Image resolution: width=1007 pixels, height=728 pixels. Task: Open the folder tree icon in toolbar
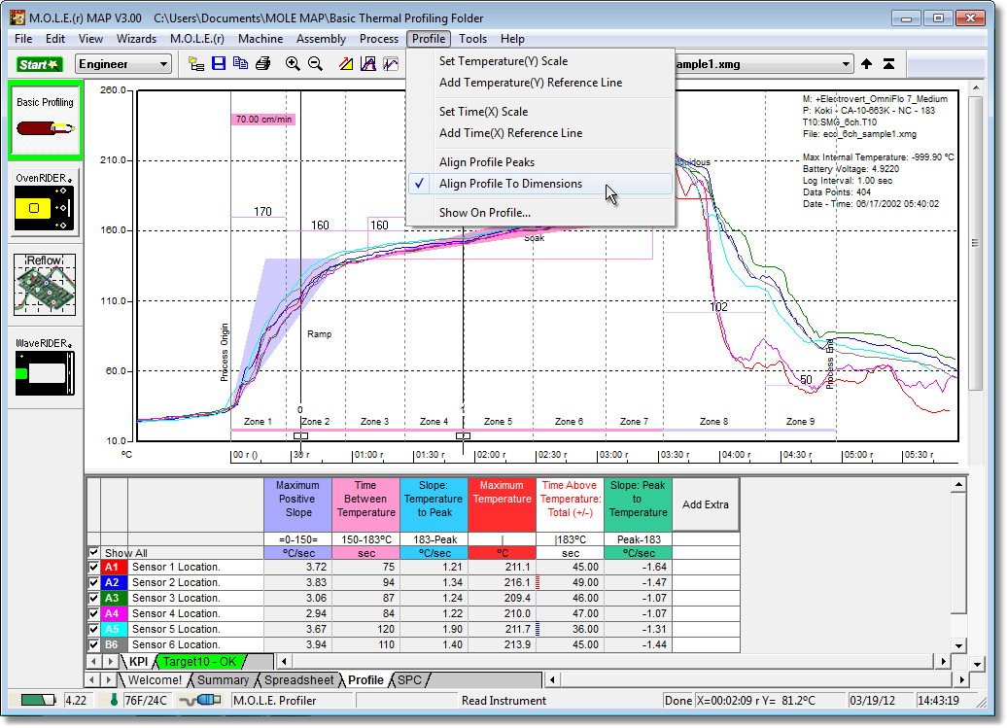pos(196,63)
